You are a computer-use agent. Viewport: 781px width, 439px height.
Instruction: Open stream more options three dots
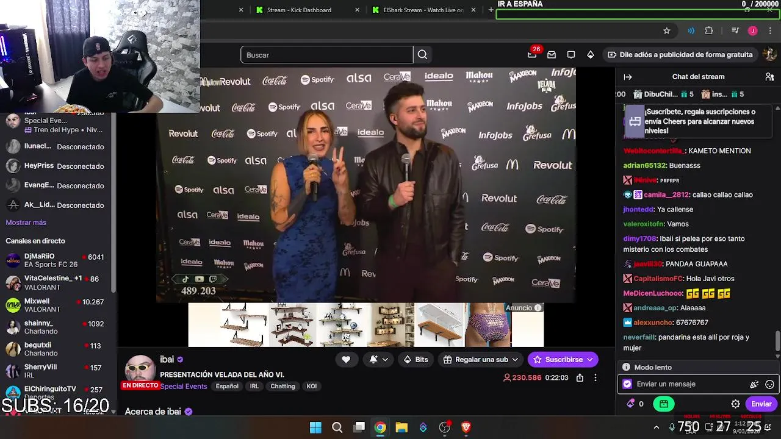(596, 377)
